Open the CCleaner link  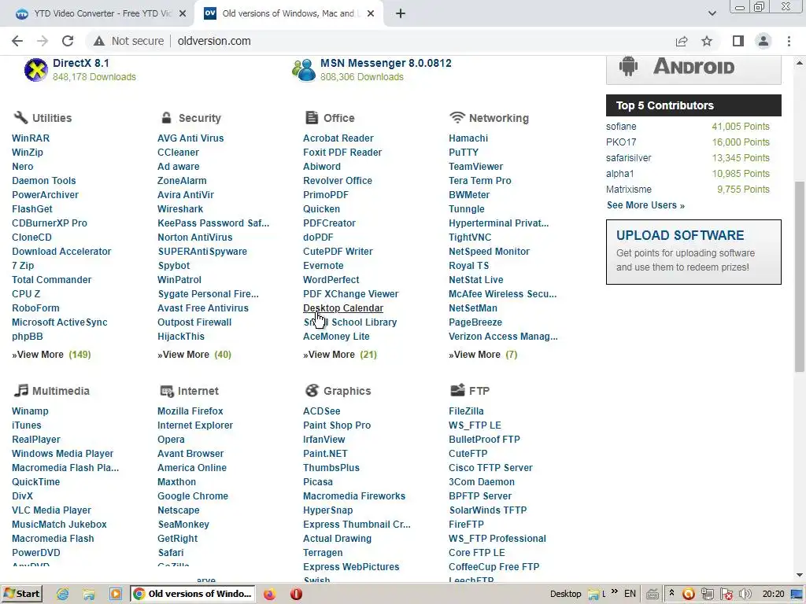point(178,153)
